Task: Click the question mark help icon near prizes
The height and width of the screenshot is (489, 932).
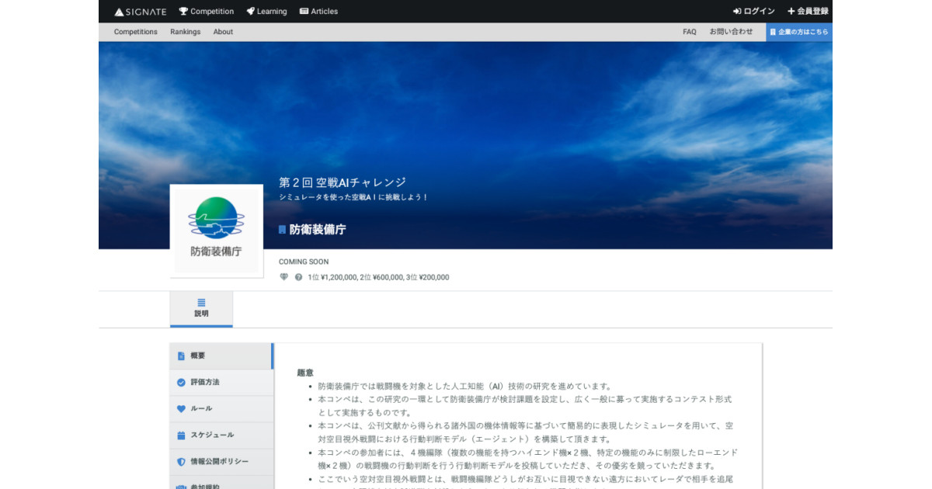Action: click(x=298, y=277)
